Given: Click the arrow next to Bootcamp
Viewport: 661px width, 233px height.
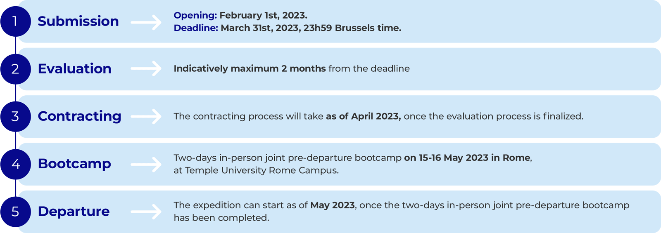Looking at the screenshot, I should pos(146,164).
